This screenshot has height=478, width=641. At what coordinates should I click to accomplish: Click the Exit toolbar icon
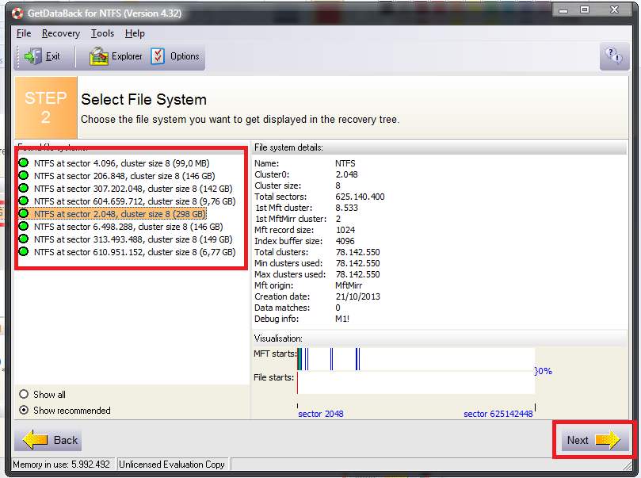33,56
